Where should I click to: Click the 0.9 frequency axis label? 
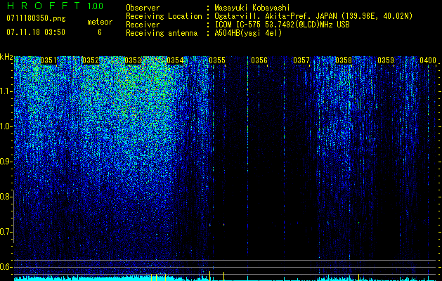5,162
